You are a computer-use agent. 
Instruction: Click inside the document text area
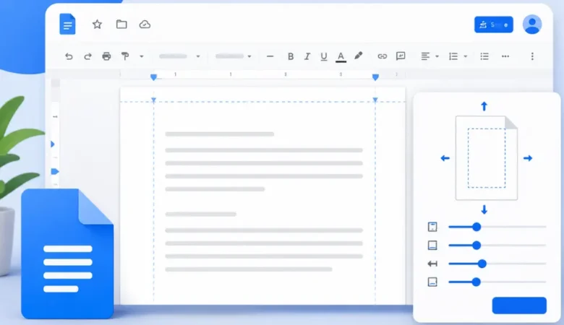[264, 201]
